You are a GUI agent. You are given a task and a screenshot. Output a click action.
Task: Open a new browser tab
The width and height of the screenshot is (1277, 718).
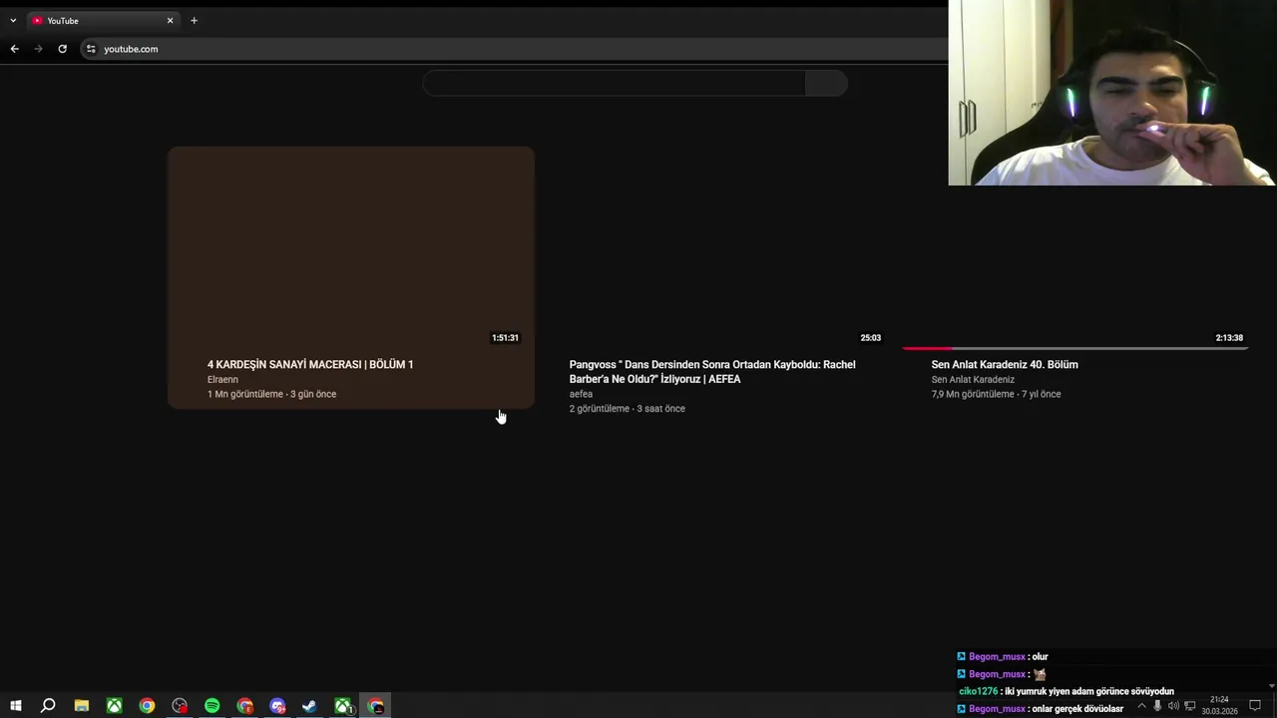point(194,20)
